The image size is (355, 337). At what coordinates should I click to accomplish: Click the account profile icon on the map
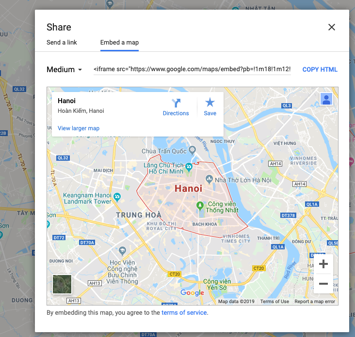point(326,99)
